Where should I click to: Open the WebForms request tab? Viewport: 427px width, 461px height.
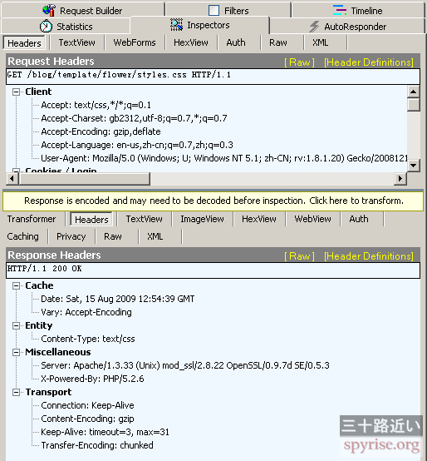(135, 42)
